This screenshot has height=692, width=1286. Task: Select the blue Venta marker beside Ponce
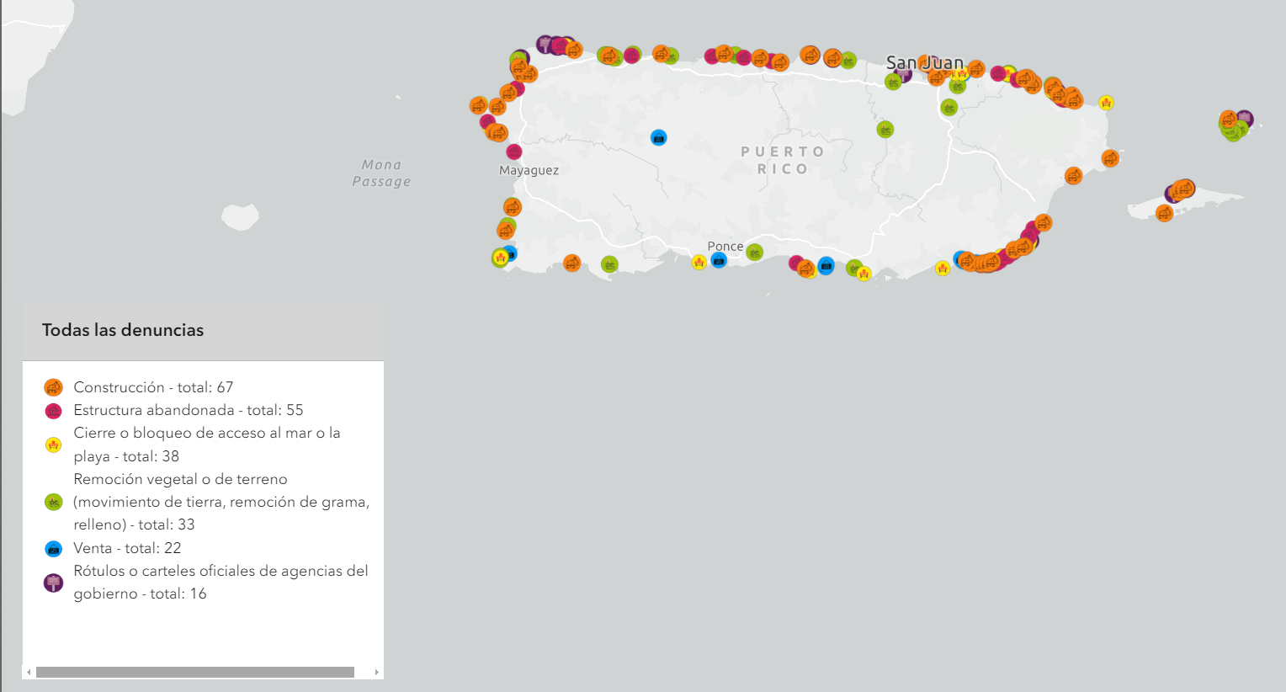tap(719, 260)
